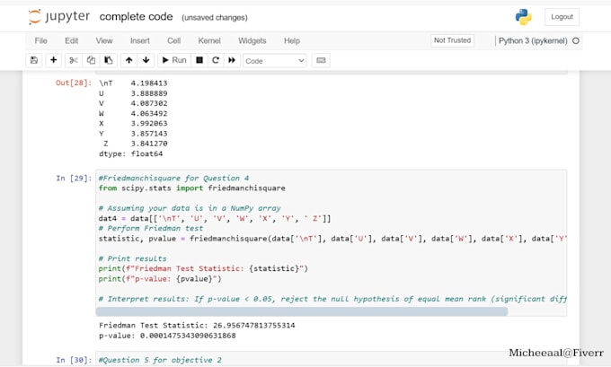Viewport: 611px width, 367px height.
Task: Copy selected cells icon
Action: [x=91, y=60]
